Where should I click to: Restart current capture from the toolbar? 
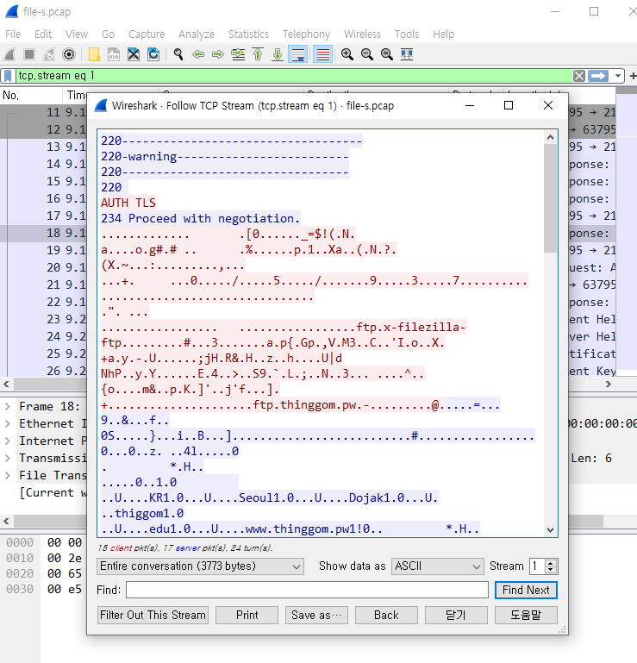tap(49, 54)
